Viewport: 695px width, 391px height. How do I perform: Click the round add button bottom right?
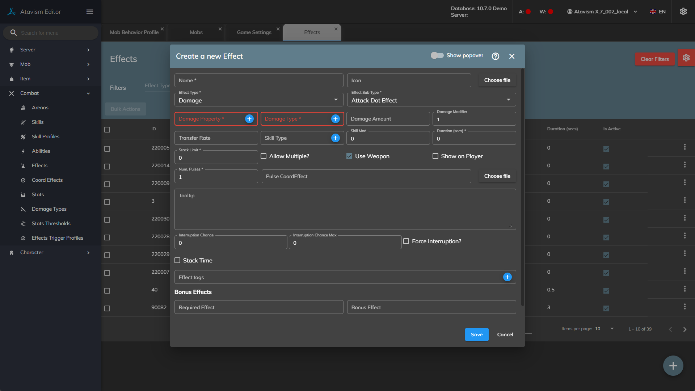coord(673,366)
